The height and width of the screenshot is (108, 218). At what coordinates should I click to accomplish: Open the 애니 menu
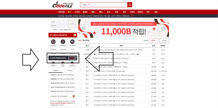click(101, 12)
